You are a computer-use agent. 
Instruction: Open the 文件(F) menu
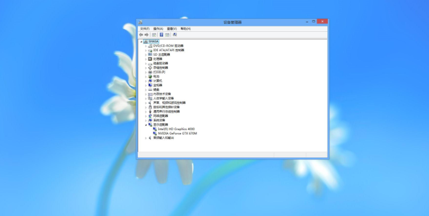tap(145, 29)
